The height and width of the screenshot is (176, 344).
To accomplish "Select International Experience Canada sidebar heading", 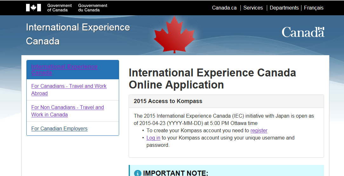I will coord(64,70).
